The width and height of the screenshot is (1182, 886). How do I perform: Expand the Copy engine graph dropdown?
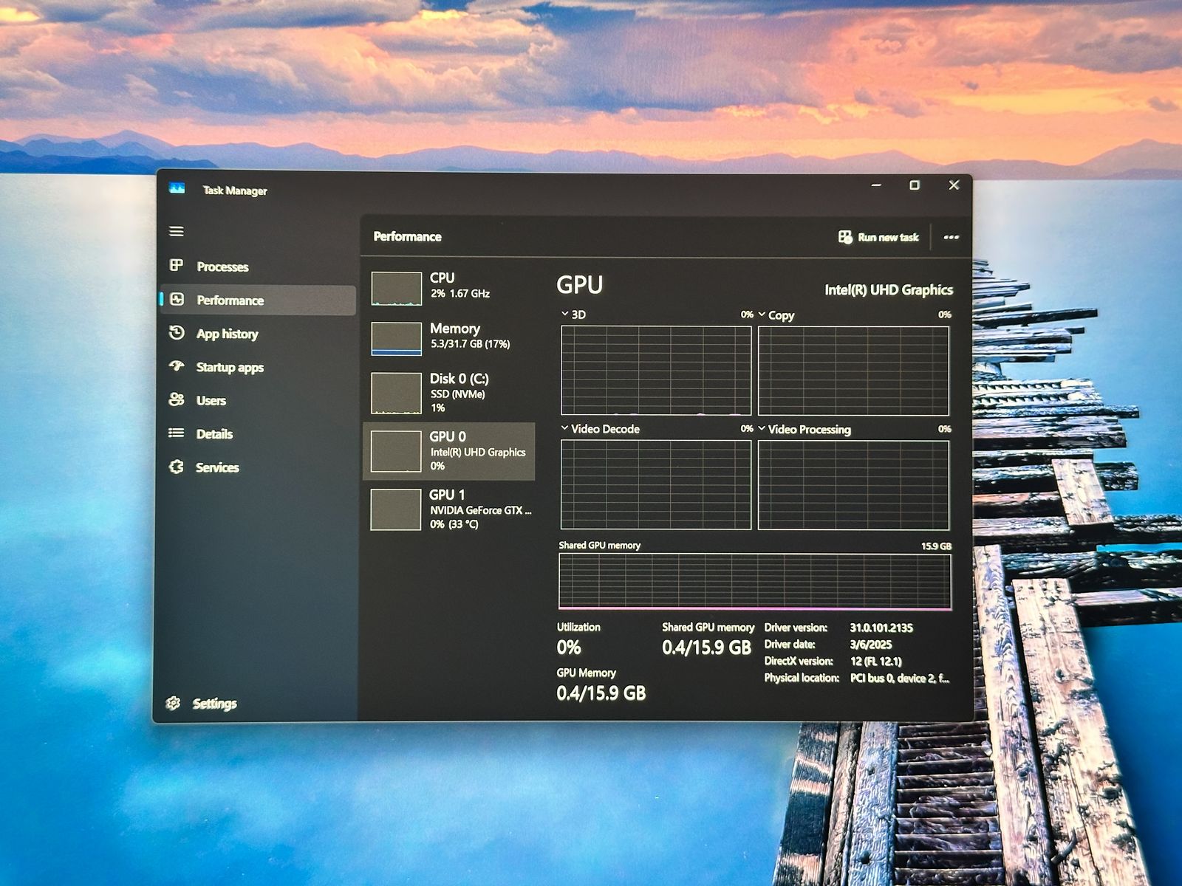(x=762, y=315)
